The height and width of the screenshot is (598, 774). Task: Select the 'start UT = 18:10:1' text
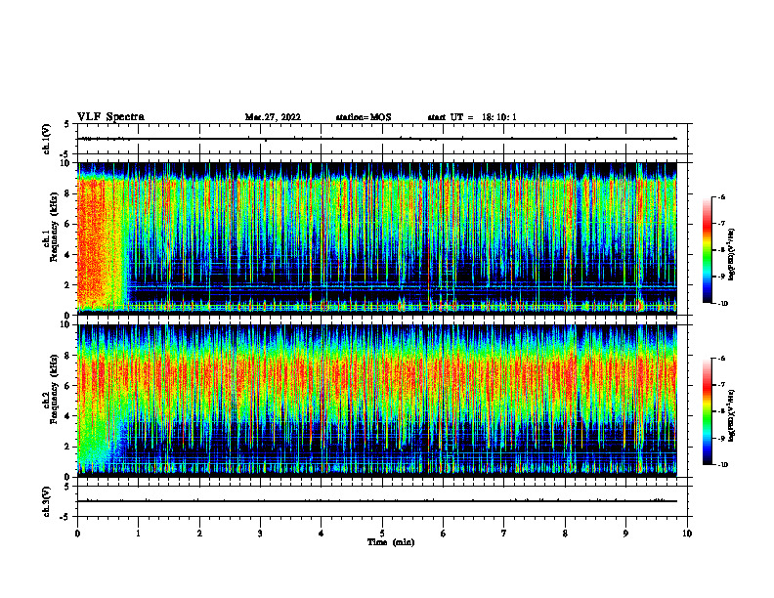[x=472, y=117]
